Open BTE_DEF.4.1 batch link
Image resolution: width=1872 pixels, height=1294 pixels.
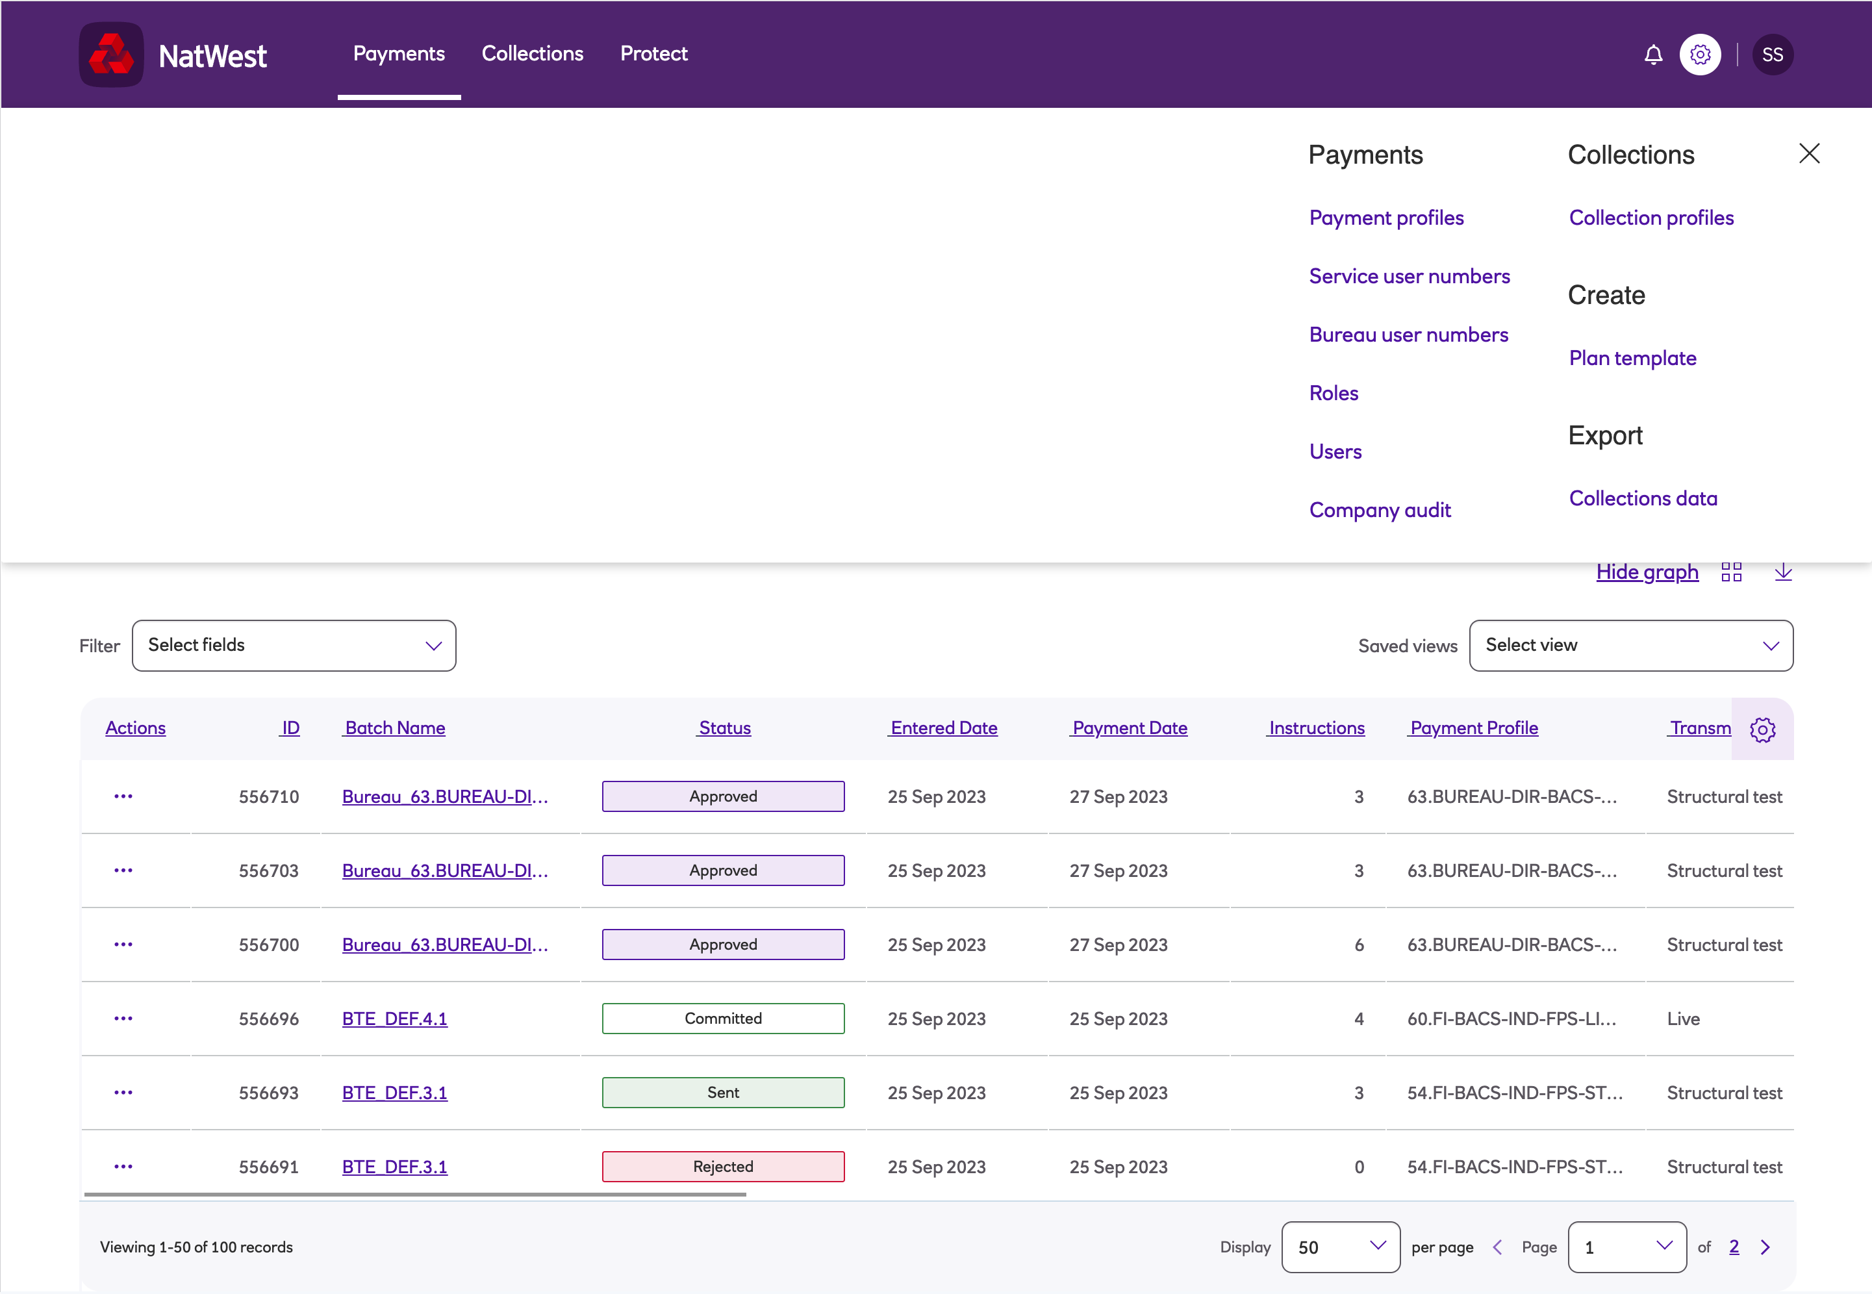tap(394, 1019)
